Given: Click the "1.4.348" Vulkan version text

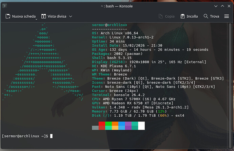Looking at the screenshot, I should click(x=117, y=107).
